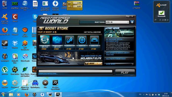Edit the USD amount field 0,005
The image size is (172, 97).
(77, 6)
